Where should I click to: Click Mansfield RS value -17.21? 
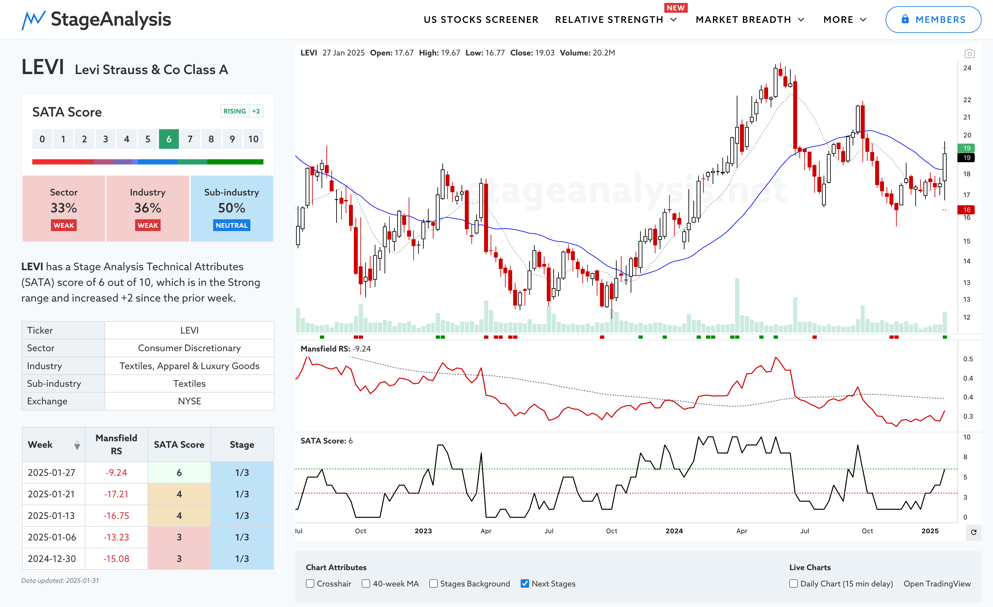(x=117, y=494)
